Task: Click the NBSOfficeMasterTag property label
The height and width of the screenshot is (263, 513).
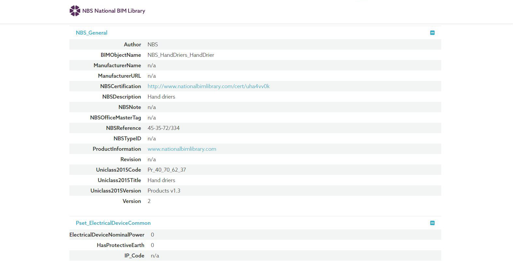Action: pos(115,117)
